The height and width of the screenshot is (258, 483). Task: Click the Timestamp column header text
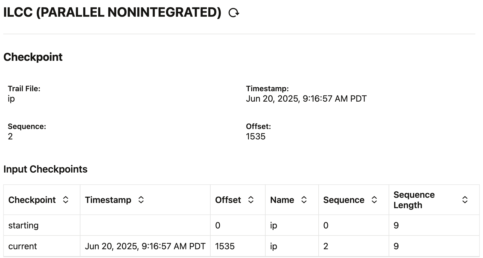pyautogui.click(x=108, y=200)
